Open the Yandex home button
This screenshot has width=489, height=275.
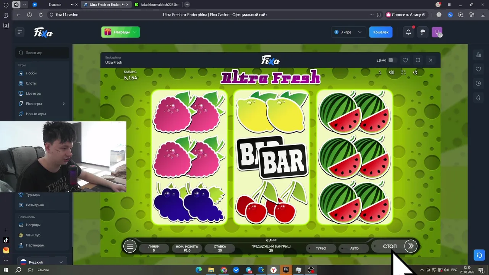click(29, 15)
